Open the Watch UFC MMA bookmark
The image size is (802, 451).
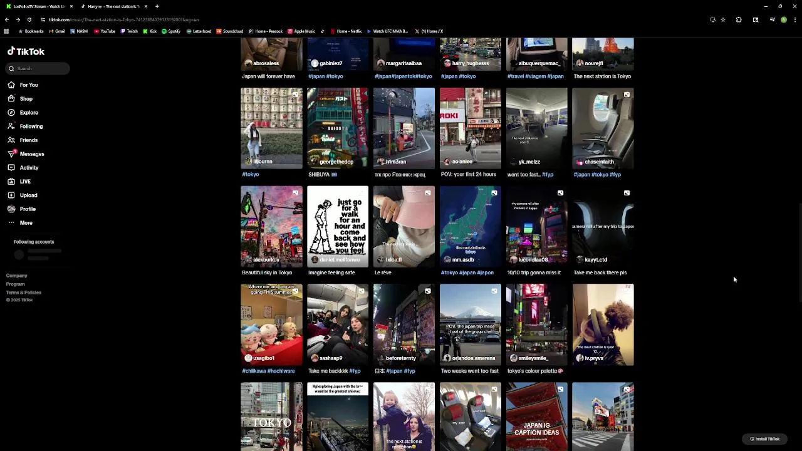tap(387, 31)
